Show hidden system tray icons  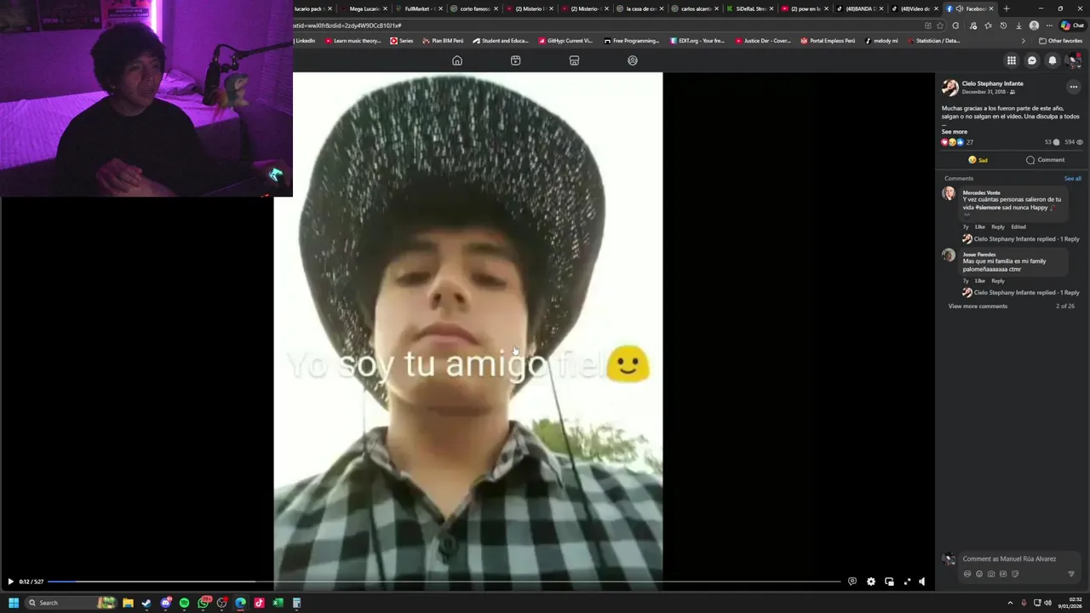(1011, 603)
